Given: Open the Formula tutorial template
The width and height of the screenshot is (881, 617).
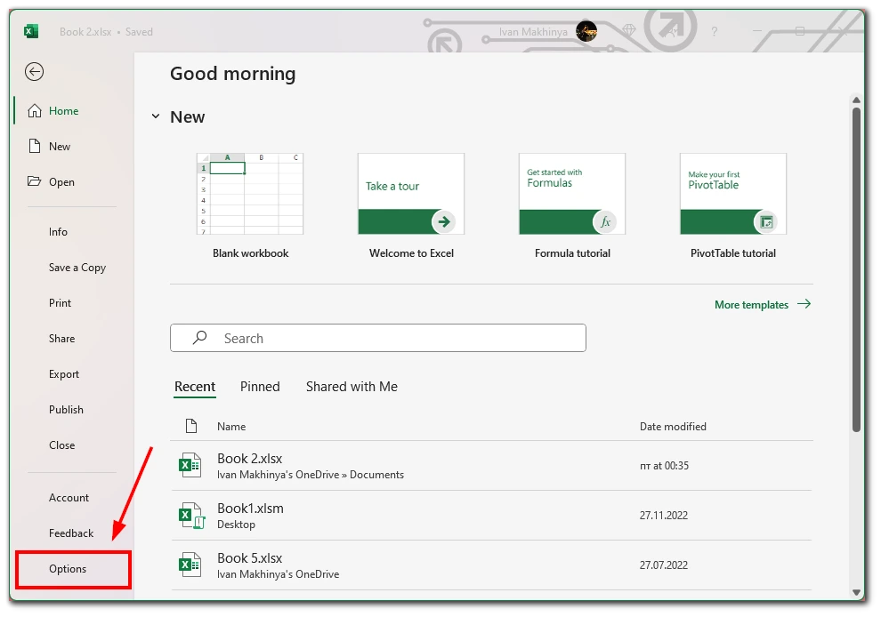Looking at the screenshot, I should [572, 206].
